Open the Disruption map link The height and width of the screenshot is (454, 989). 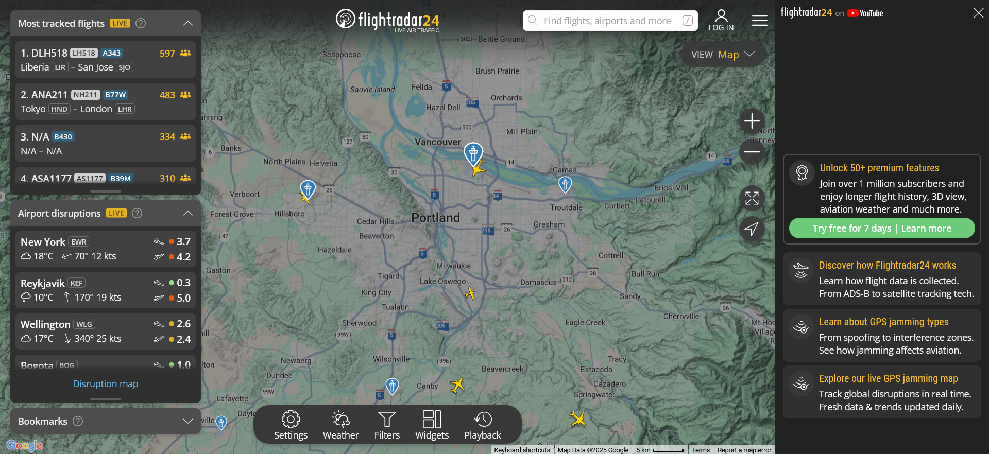pyautogui.click(x=106, y=383)
